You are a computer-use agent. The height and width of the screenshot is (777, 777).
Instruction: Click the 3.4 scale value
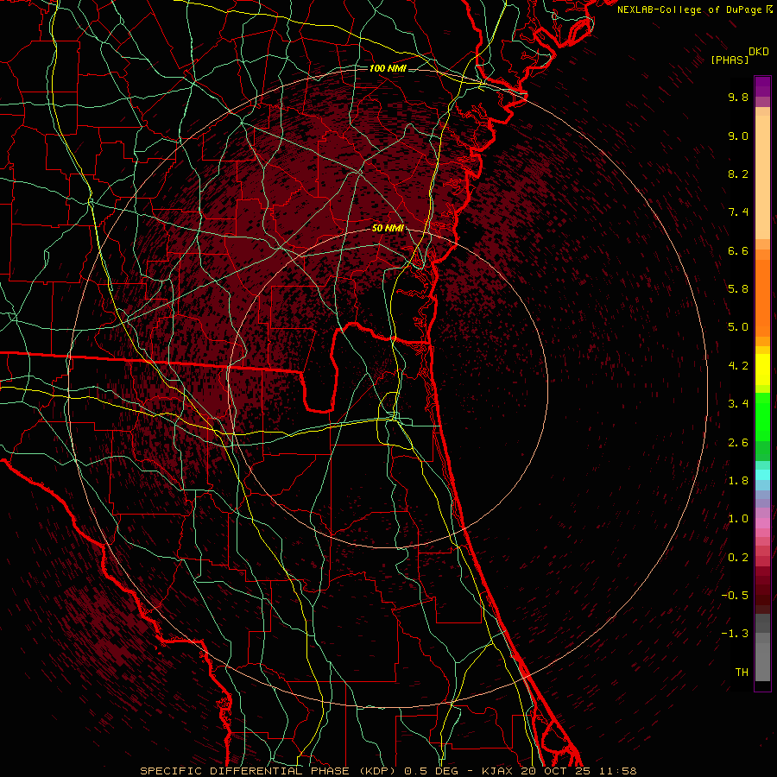pos(738,403)
